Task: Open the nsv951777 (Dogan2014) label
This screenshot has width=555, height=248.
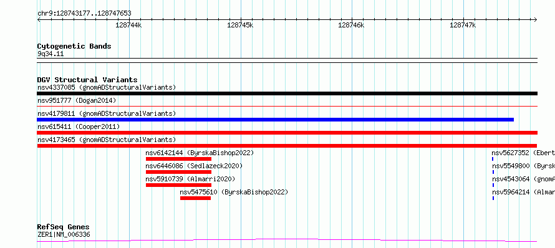Action: (77, 100)
